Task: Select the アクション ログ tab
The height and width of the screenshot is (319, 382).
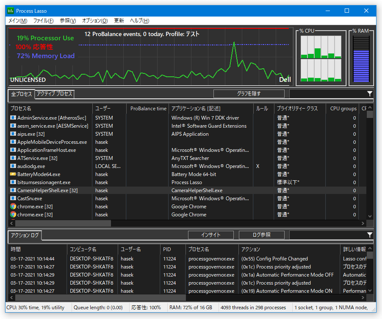Action: [25, 235]
